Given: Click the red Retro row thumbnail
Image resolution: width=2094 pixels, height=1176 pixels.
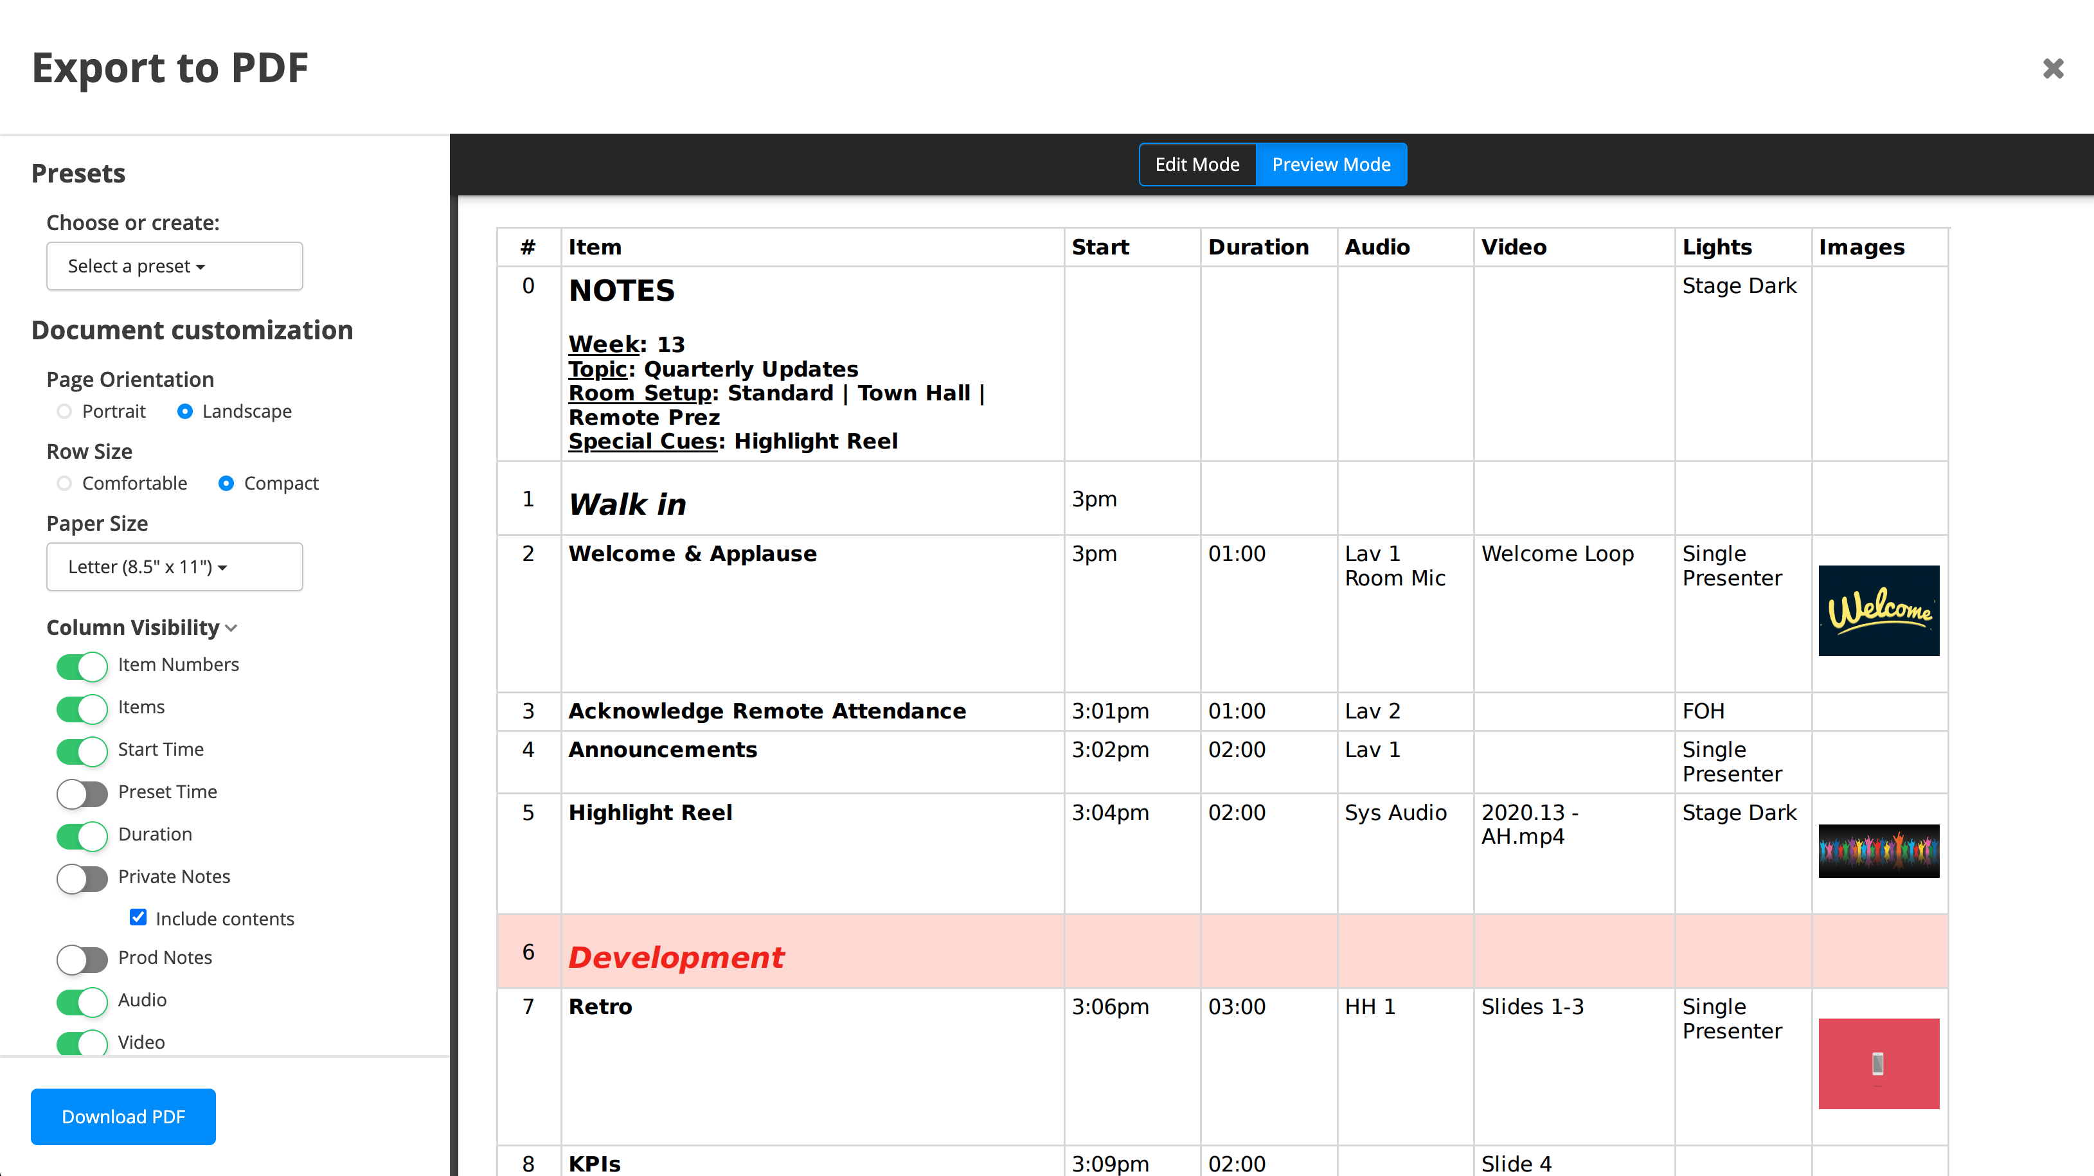Looking at the screenshot, I should click(1878, 1063).
